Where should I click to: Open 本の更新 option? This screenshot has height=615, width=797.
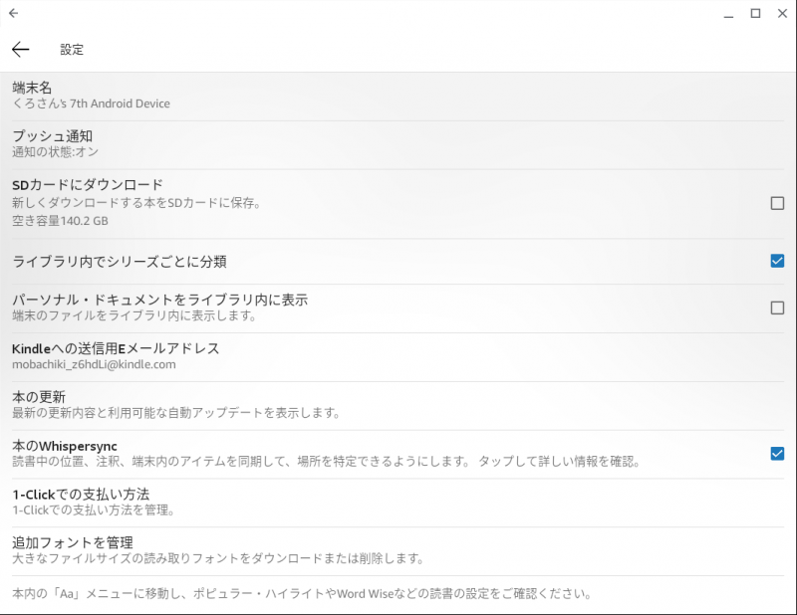coord(398,405)
